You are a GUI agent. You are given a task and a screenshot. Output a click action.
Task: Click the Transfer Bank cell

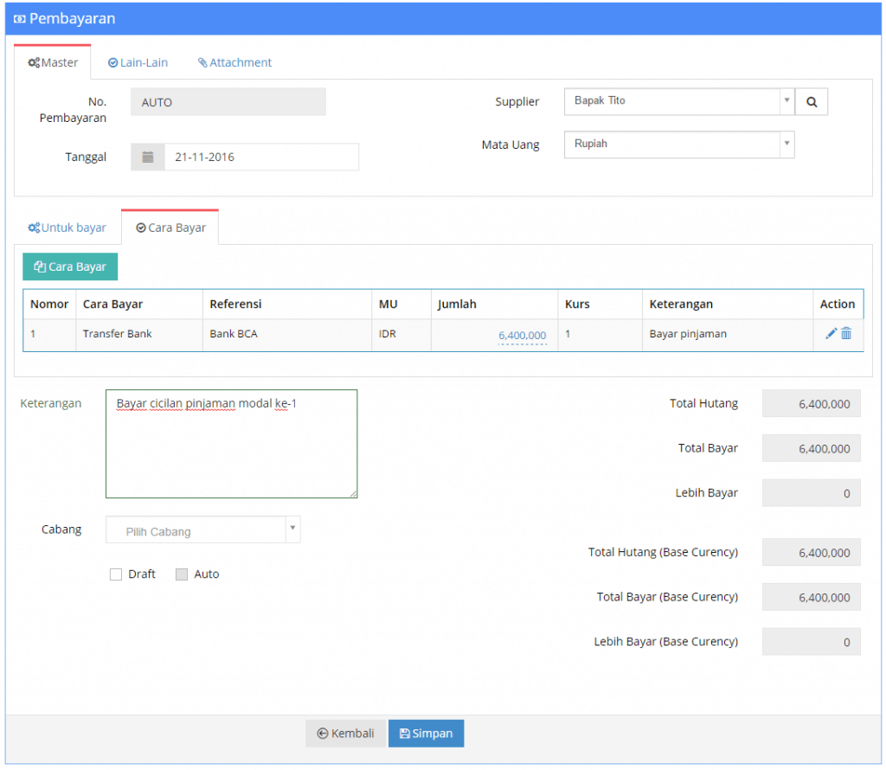[139, 335]
